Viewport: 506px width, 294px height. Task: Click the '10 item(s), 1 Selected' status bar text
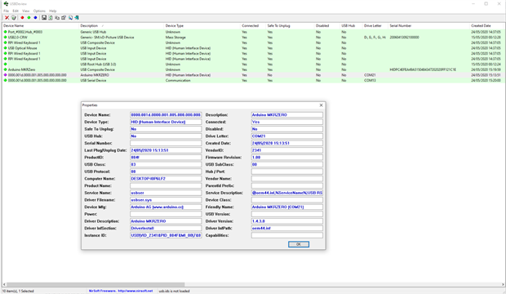pos(19,291)
